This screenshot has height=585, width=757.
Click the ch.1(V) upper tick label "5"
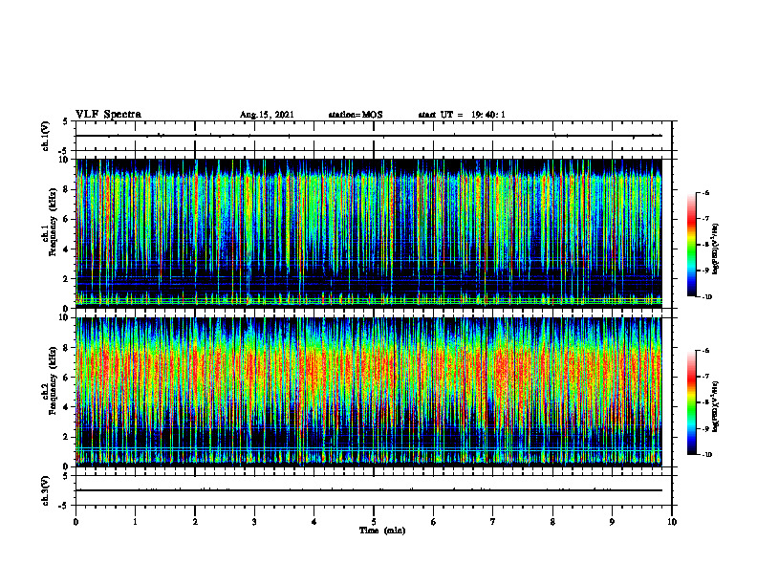point(66,121)
